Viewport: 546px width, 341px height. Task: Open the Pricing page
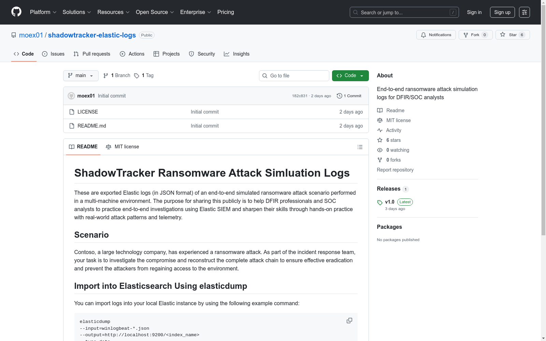226,12
